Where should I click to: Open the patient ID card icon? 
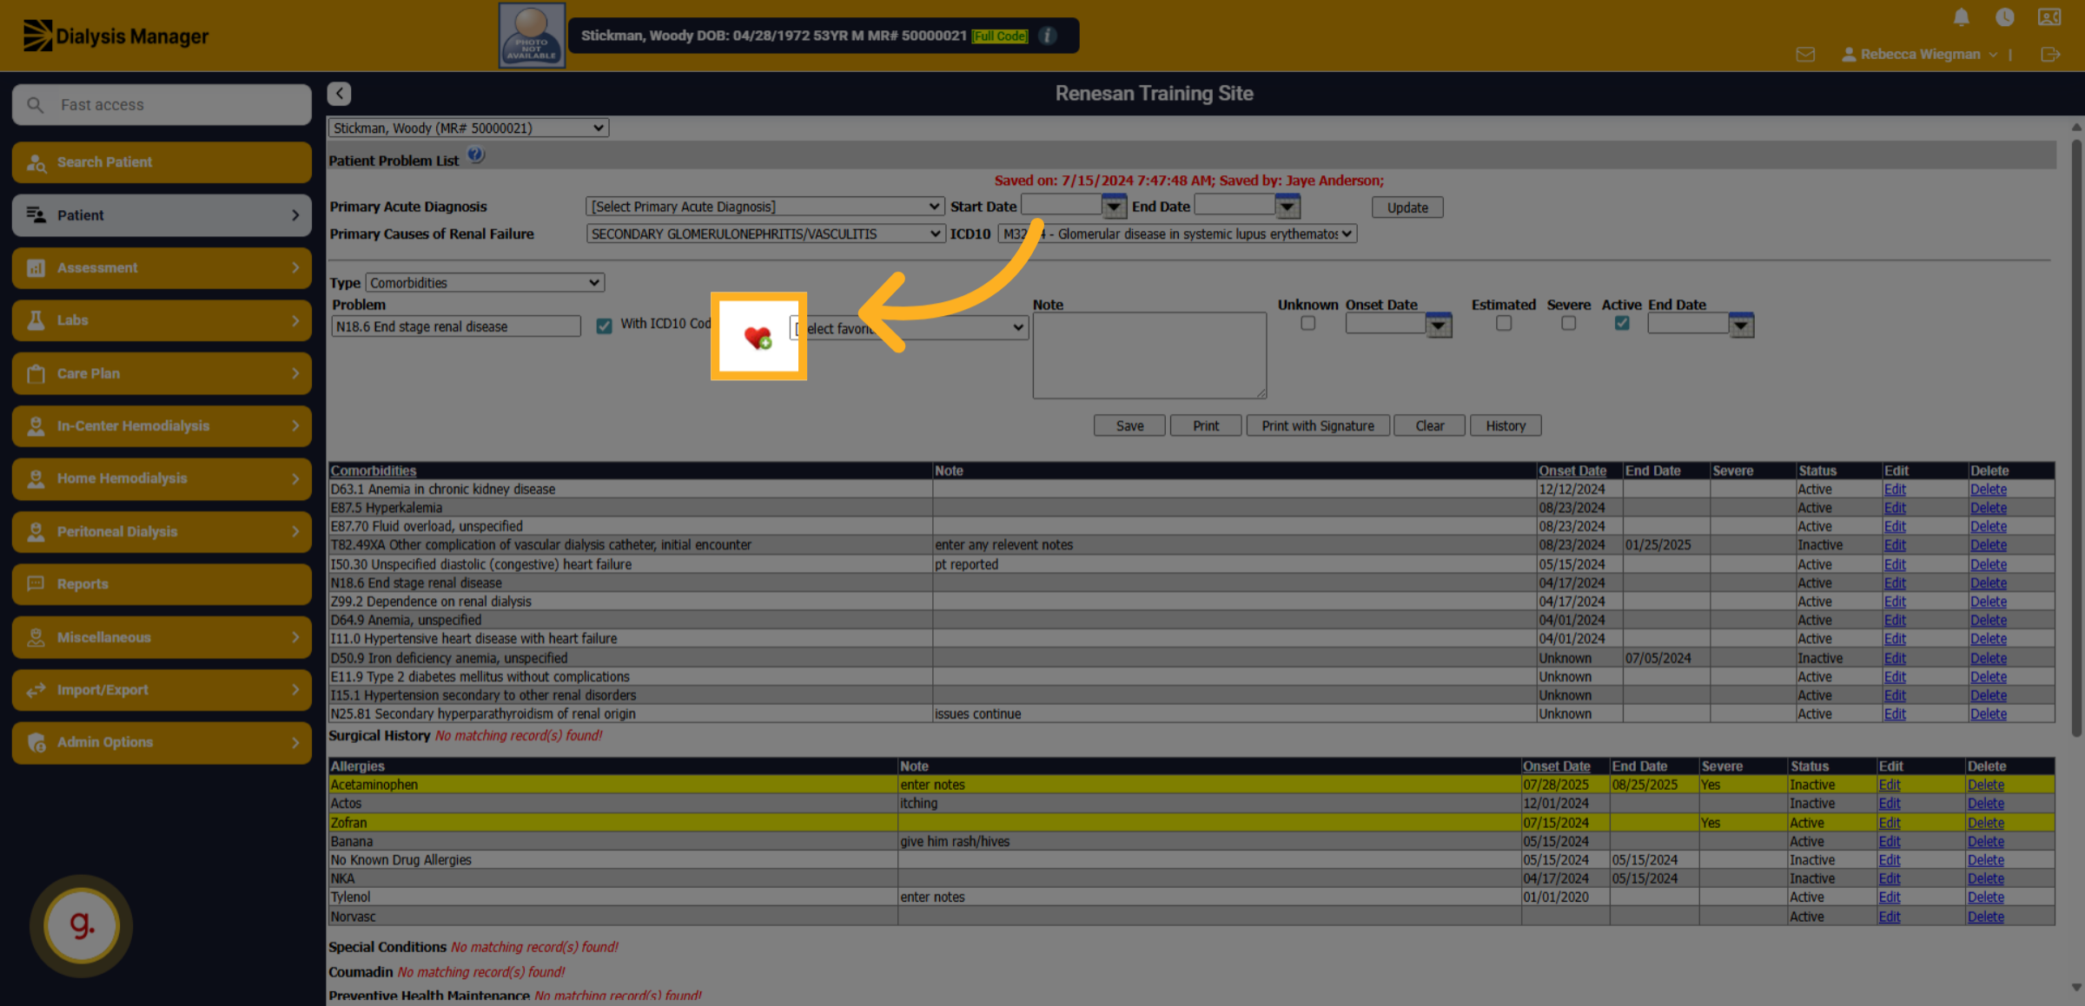coord(2049,16)
